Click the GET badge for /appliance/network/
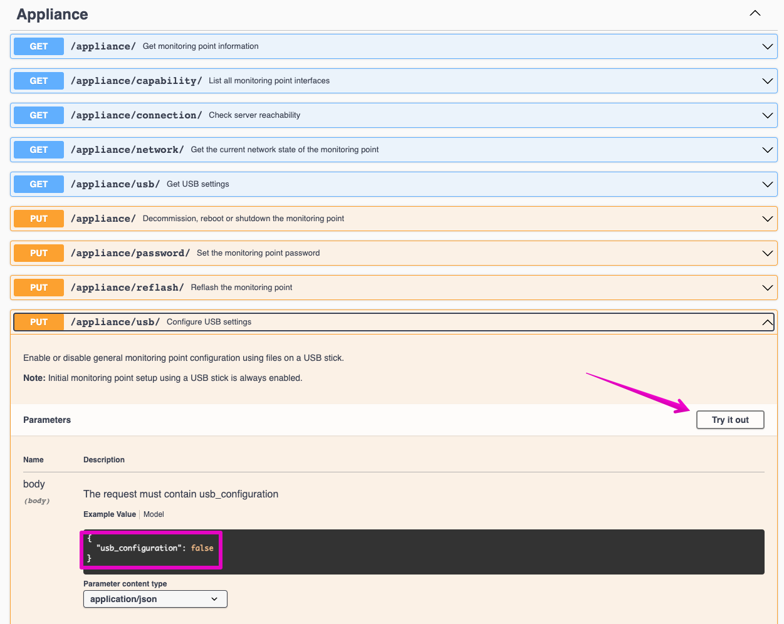Viewport: 784px width, 624px height. click(x=39, y=150)
